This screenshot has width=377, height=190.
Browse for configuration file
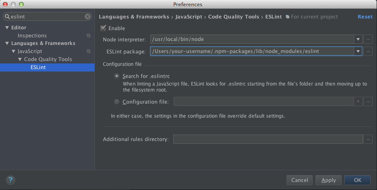(368, 102)
